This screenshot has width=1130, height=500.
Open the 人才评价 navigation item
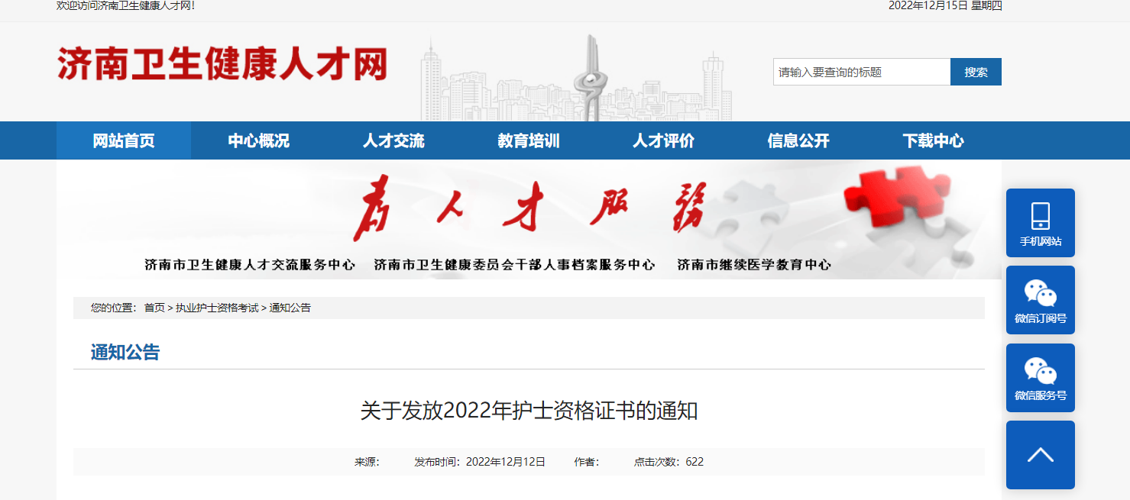pos(663,140)
